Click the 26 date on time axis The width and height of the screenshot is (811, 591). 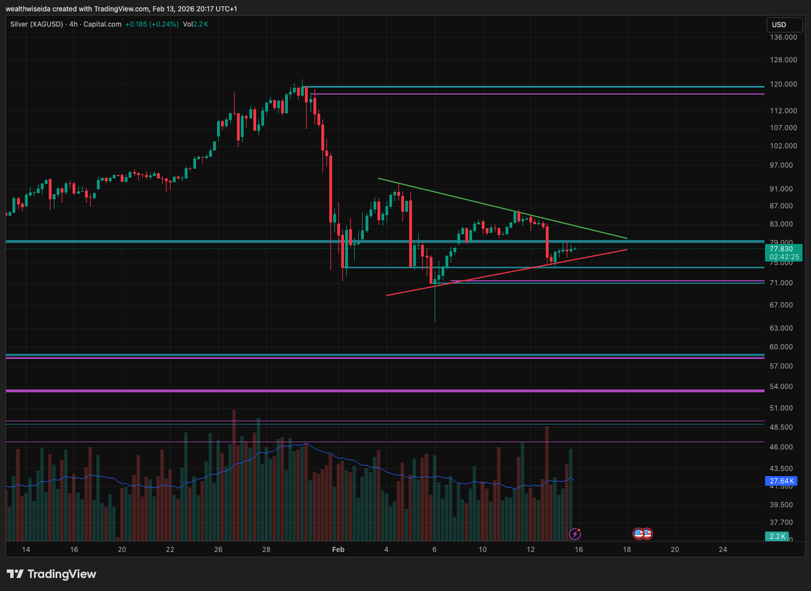[218, 550]
